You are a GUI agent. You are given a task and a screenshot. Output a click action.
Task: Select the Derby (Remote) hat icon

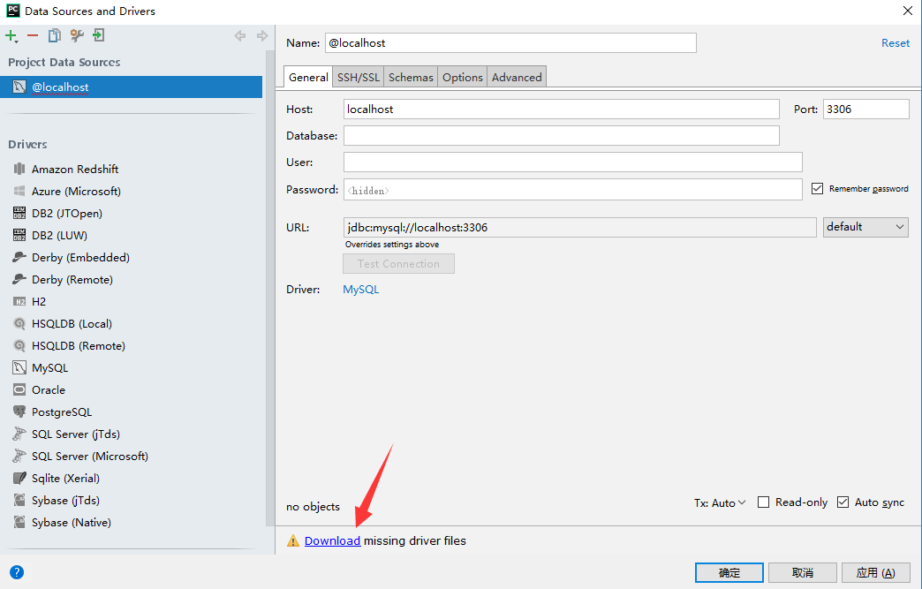[x=19, y=279]
